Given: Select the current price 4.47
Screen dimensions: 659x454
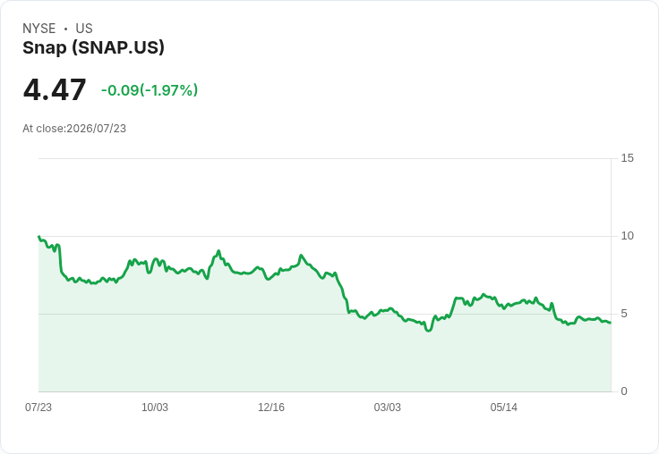Looking at the screenshot, I should (x=55, y=89).
